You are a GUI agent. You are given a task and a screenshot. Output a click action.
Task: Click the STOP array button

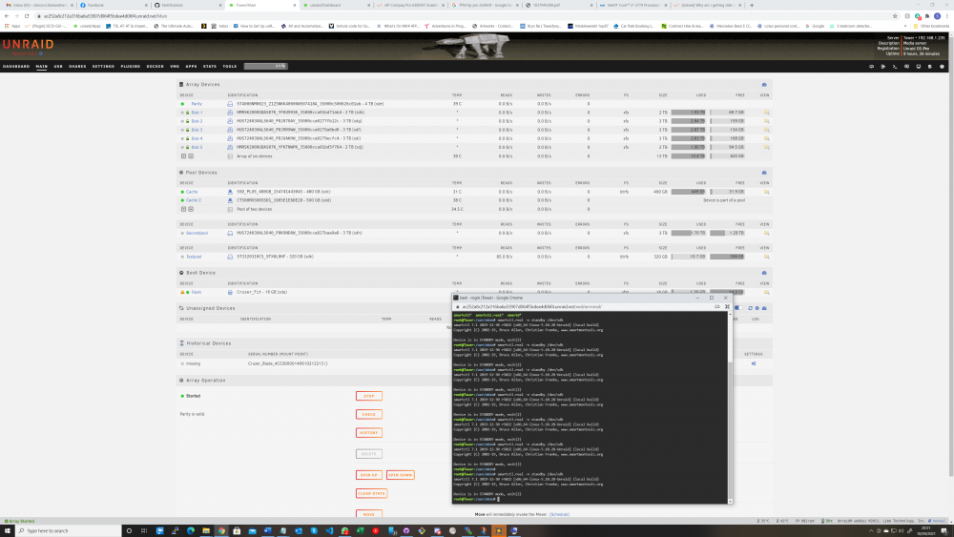coord(368,396)
